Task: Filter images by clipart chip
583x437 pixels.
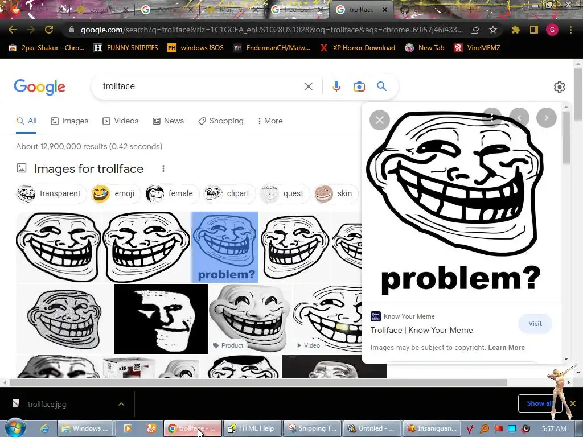Action: tap(229, 193)
